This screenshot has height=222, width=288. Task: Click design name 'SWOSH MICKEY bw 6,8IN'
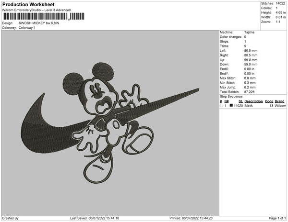point(39,23)
